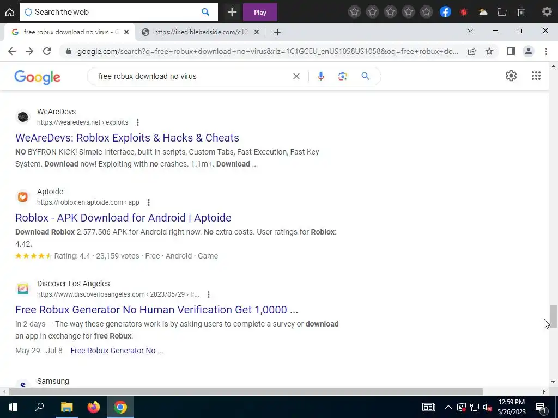The image size is (558, 418).
Task: Open the Windows Start menu
Action: point(13,407)
